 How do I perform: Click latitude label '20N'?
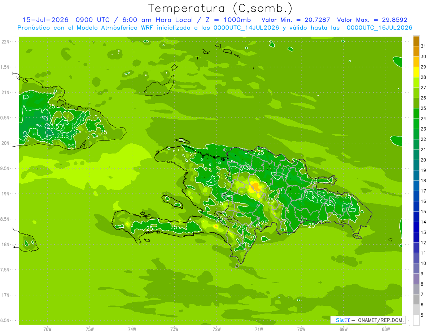pyautogui.click(x=5, y=143)
